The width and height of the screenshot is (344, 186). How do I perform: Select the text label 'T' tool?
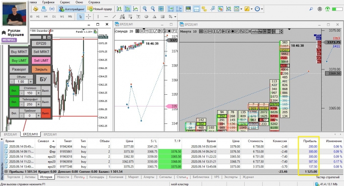[x=138, y=17]
